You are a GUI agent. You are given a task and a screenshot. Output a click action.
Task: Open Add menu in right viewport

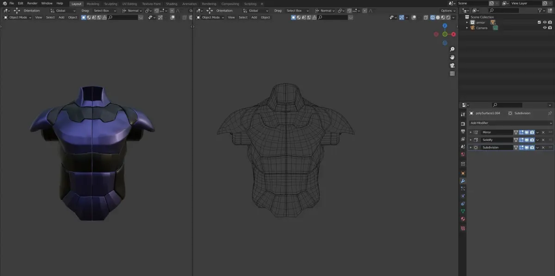click(254, 18)
